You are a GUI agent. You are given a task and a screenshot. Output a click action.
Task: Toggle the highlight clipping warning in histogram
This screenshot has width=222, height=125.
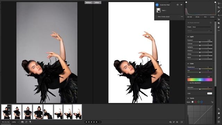point(215,2)
